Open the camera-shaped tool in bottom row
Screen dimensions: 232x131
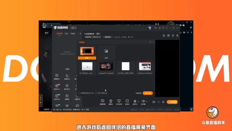(67, 106)
